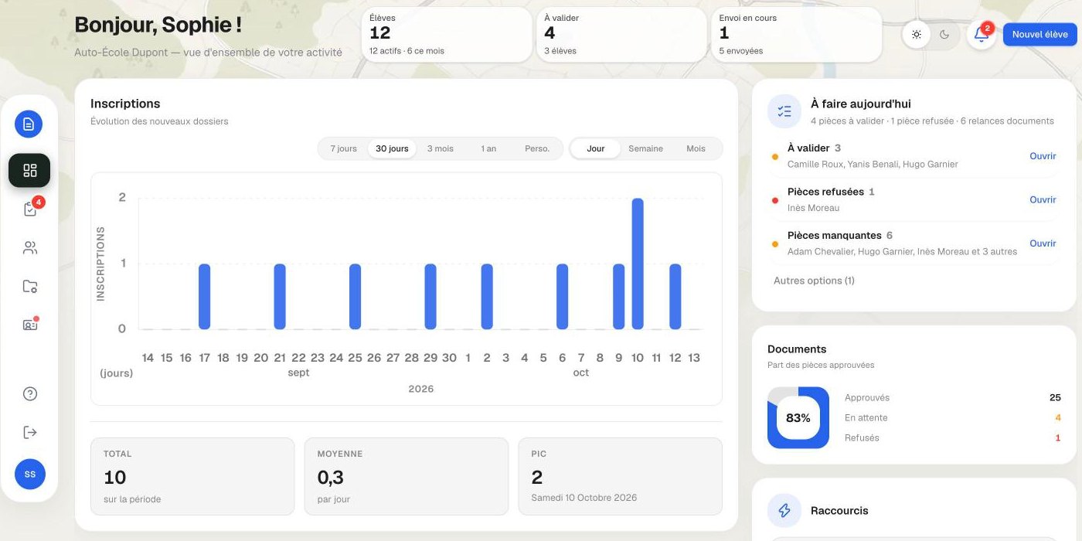The height and width of the screenshot is (541, 1082).
Task: Group the chart by Mois
Action: 696,149
